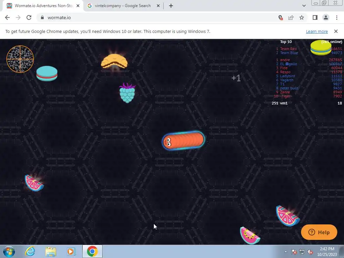This screenshot has width=344, height=258.
Task: Click the Learn more link
Action: [x=317, y=31]
